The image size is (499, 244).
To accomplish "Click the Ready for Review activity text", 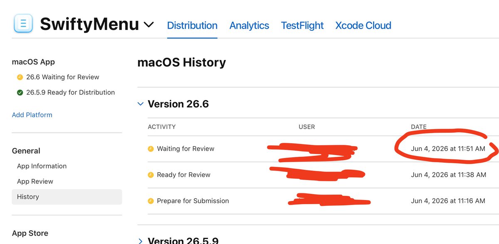I will tap(183, 175).
